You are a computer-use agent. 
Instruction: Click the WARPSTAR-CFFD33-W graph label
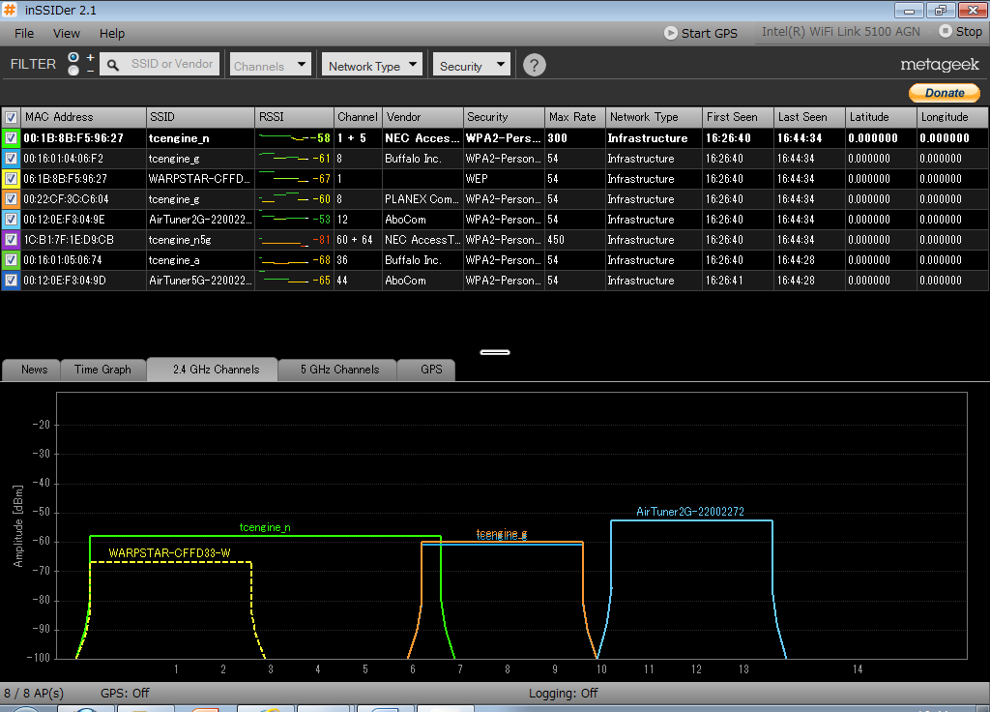coord(169,553)
